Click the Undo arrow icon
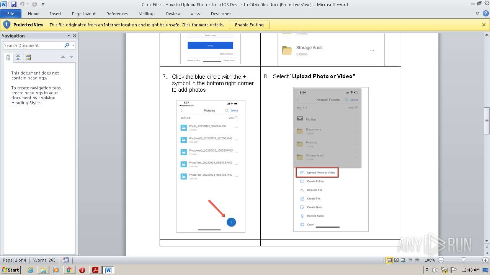The image size is (490, 275). 22,4
